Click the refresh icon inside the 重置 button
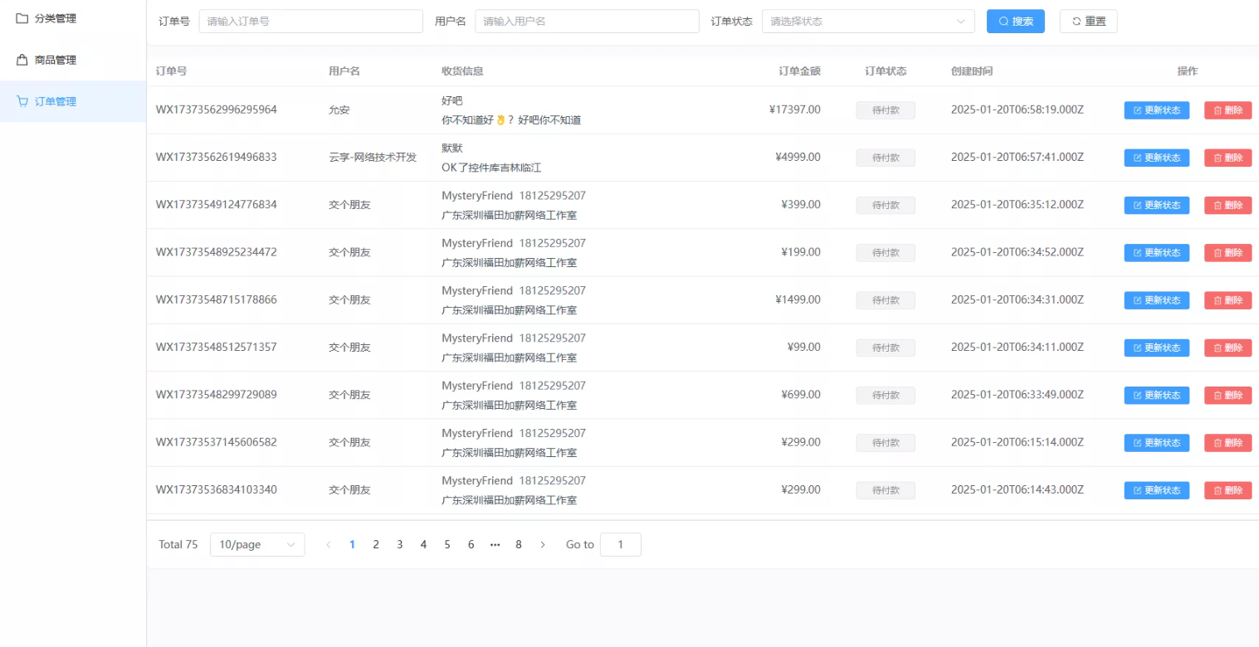Screen dimensions: 1259x647 tap(1075, 21)
